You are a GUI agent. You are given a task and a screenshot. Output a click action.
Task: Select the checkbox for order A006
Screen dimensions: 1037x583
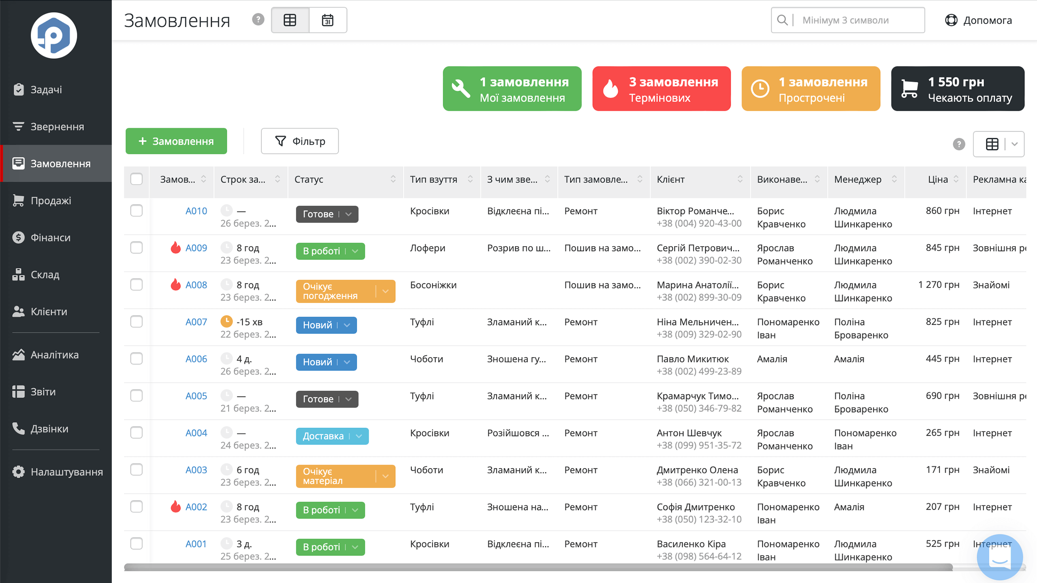coord(137,358)
